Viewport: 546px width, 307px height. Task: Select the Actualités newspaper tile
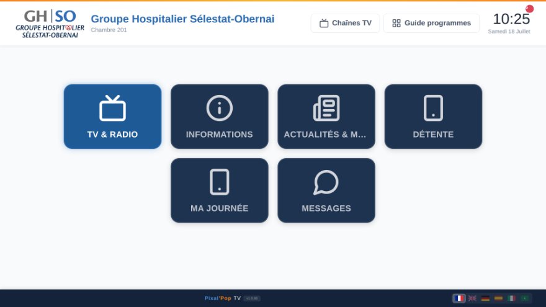click(326, 117)
